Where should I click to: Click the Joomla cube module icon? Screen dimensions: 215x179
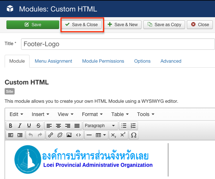coord(10,9)
